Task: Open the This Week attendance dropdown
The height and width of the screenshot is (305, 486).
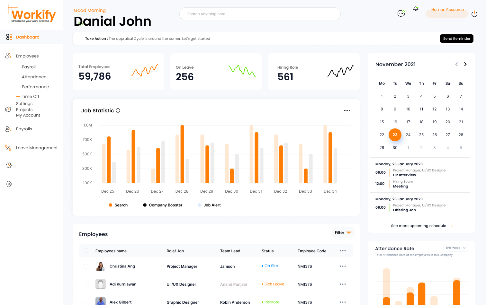Action: point(455,248)
